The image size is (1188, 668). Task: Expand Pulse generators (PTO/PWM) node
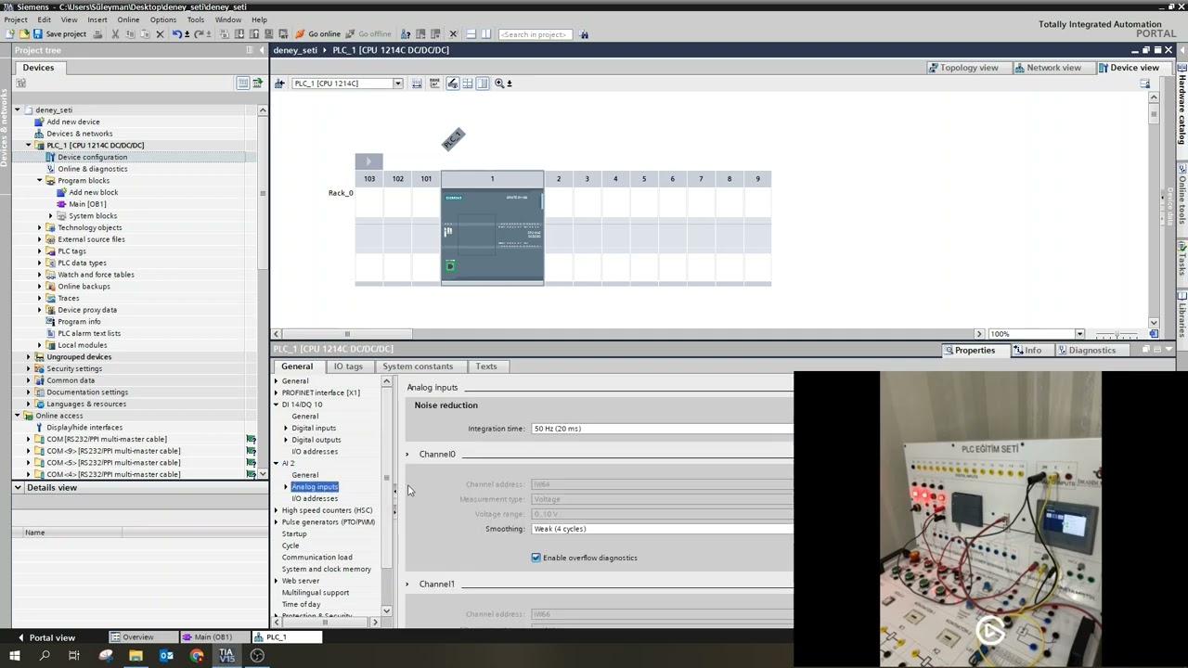coord(276,522)
